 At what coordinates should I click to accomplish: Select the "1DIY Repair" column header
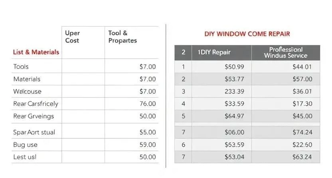tap(214, 52)
